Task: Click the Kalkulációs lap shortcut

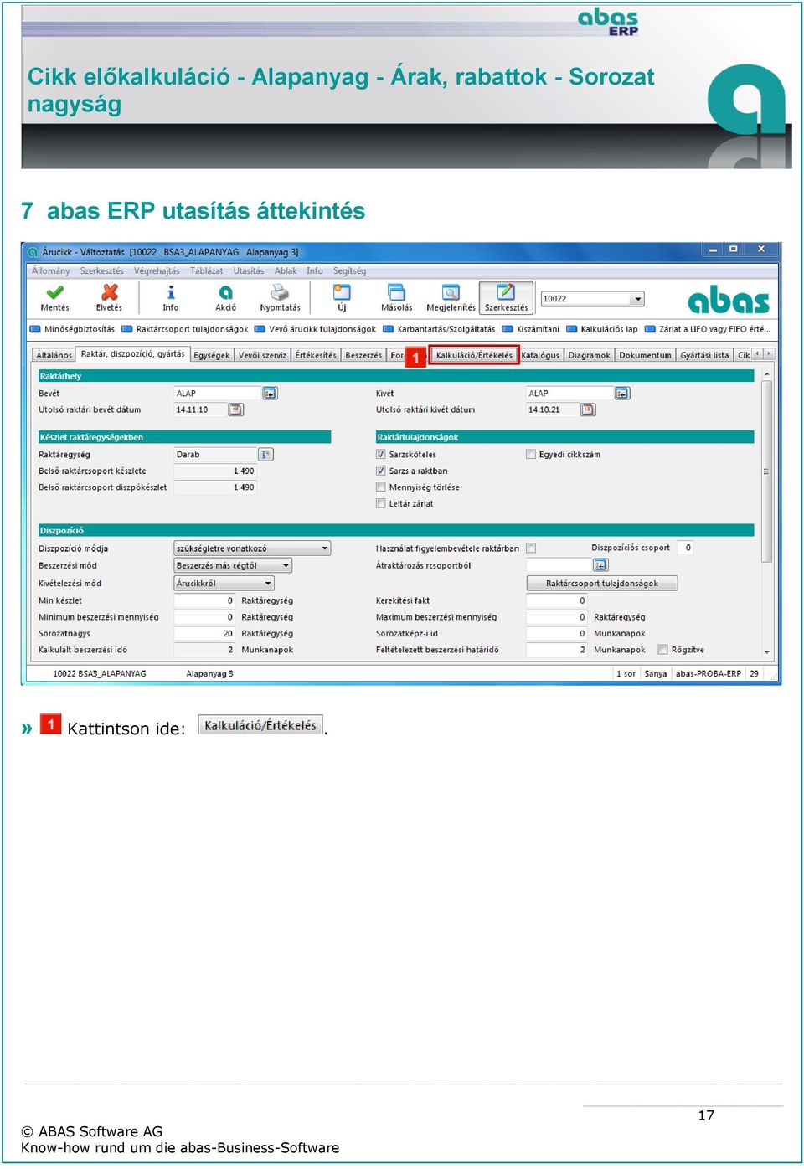Action: tap(602, 329)
